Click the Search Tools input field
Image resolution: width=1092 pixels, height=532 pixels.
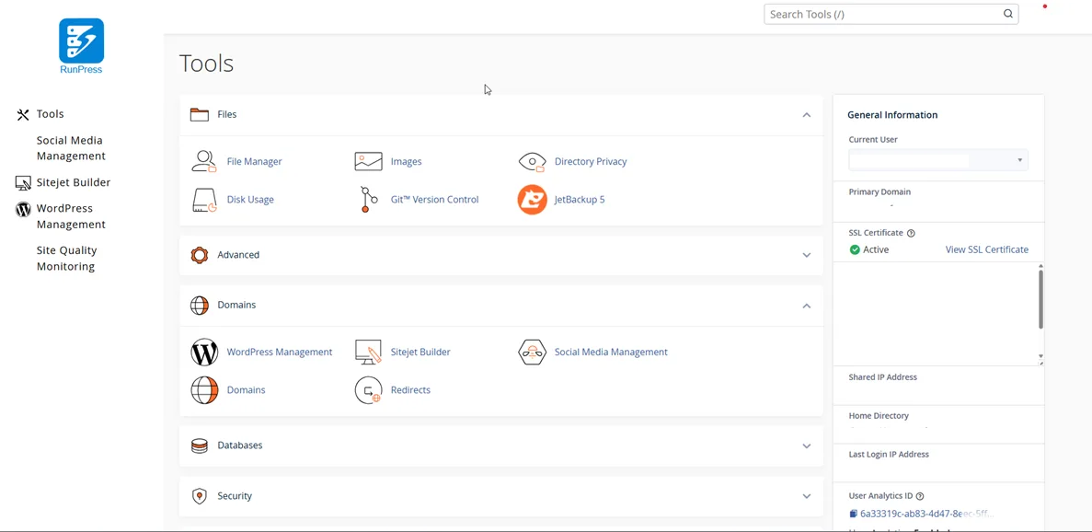891,14
